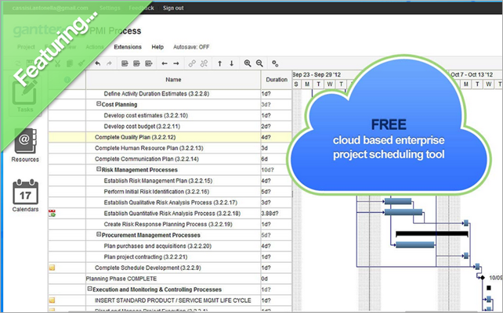Screen dimensions: 503x313
Task: Click the 10d? duration of Risk Management Processes
Action: (x=277, y=170)
